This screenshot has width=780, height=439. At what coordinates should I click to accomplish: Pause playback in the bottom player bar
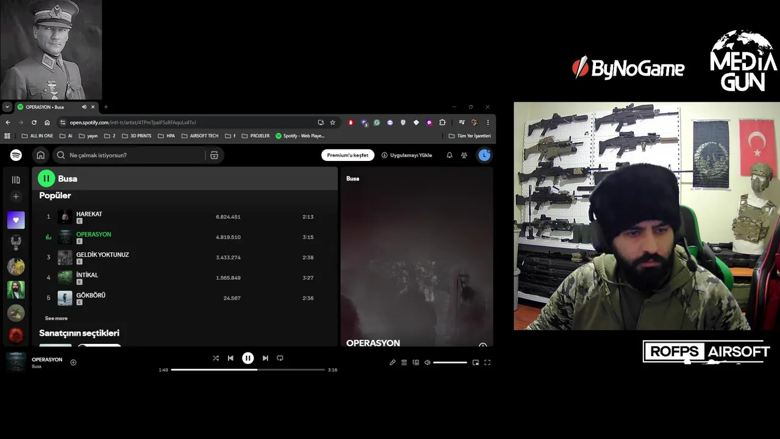pyautogui.click(x=248, y=358)
